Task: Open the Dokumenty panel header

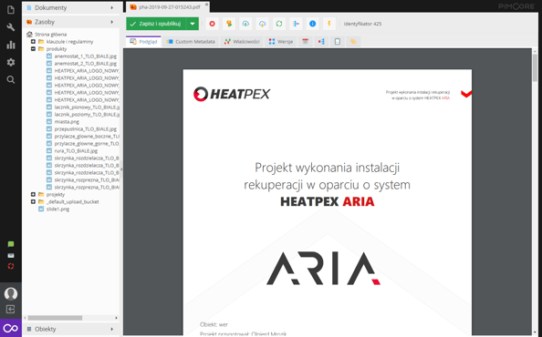Action: tap(72, 7)
